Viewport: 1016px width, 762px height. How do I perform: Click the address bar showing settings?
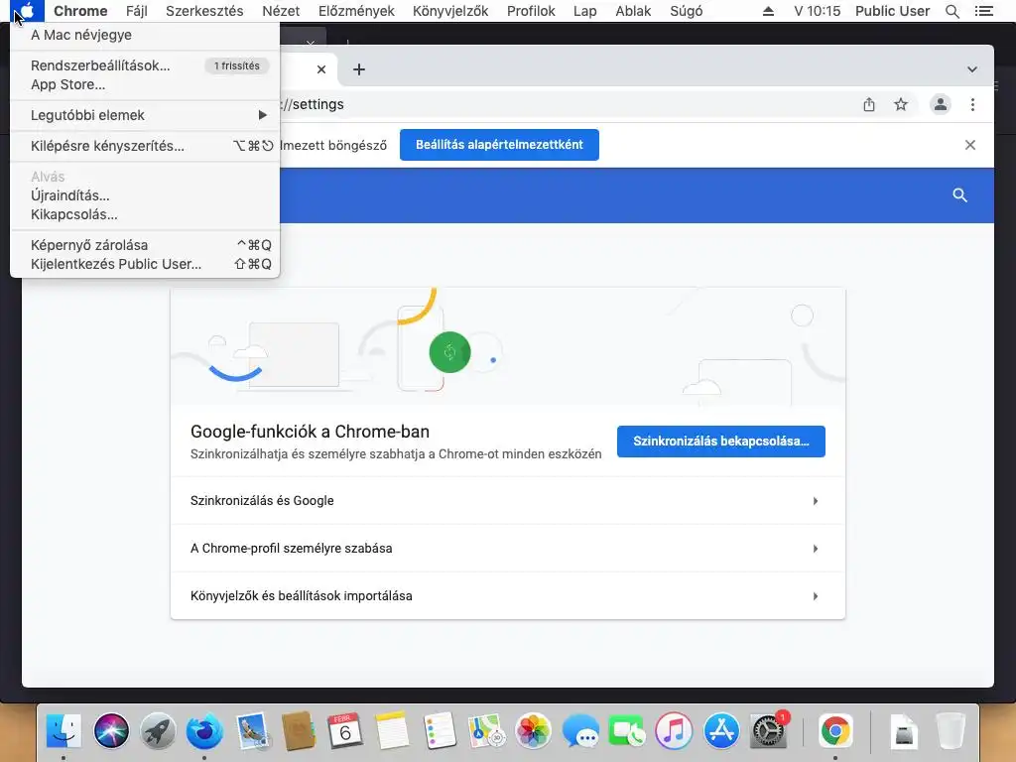[564, 104]
